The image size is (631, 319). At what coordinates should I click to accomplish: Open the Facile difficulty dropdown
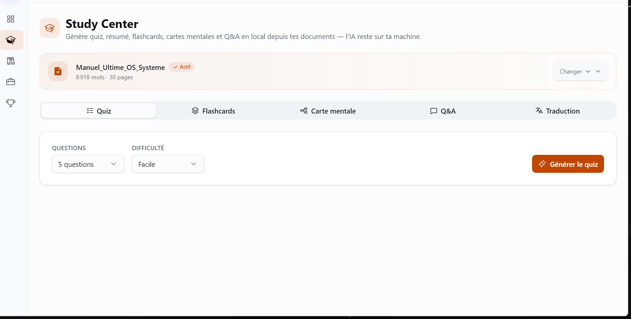168,164
